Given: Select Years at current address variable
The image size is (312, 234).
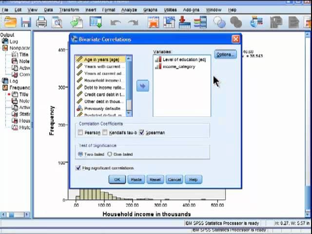Looking at the screenshot, I should coord(100,74).
